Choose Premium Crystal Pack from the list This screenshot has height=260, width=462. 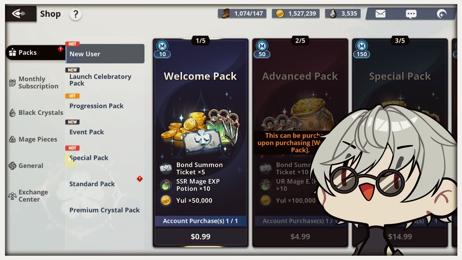(105, 210)
